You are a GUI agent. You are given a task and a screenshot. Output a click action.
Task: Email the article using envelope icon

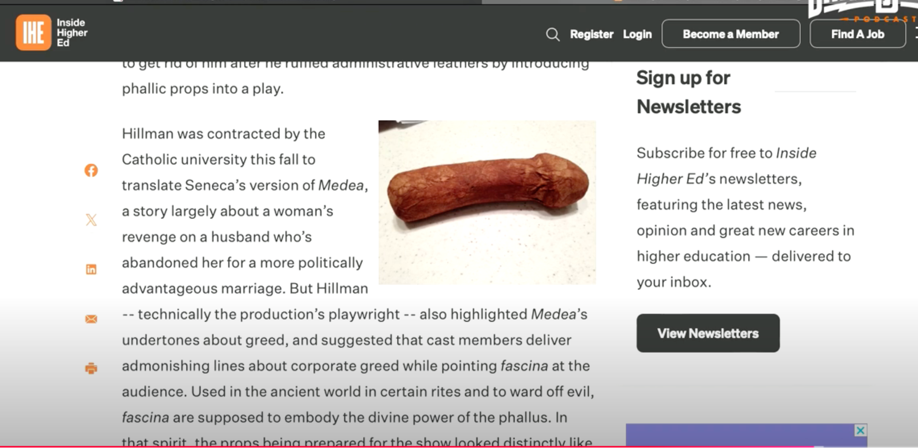(91, 319)
